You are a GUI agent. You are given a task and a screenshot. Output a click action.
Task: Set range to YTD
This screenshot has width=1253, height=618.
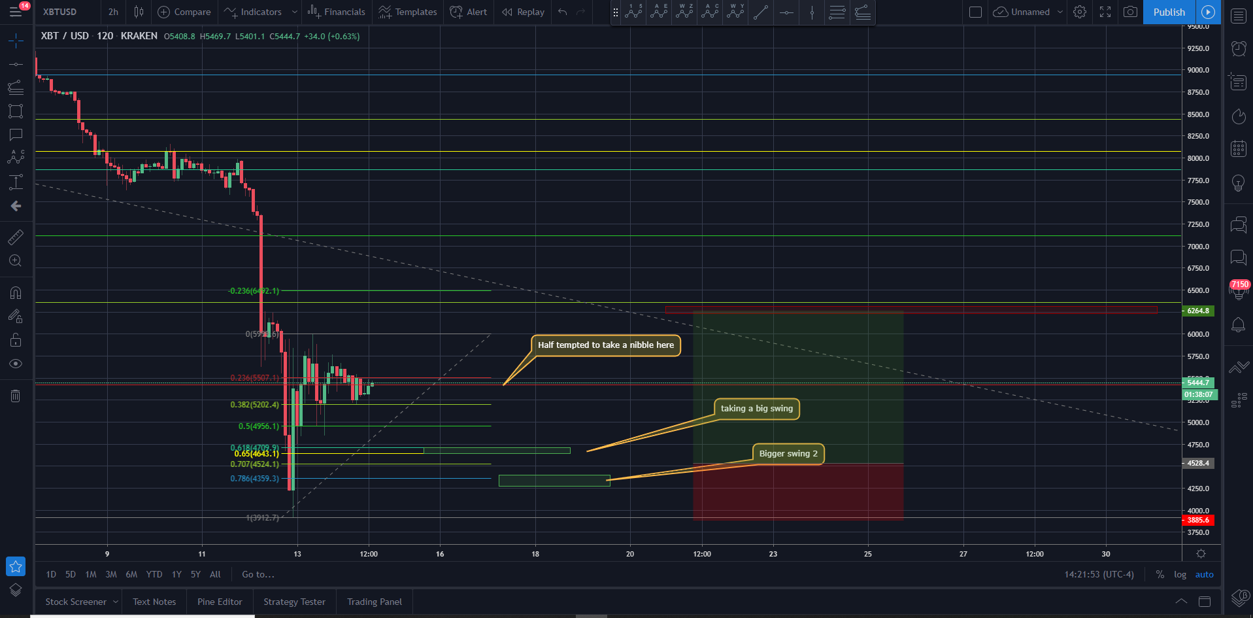click(154, 574)
